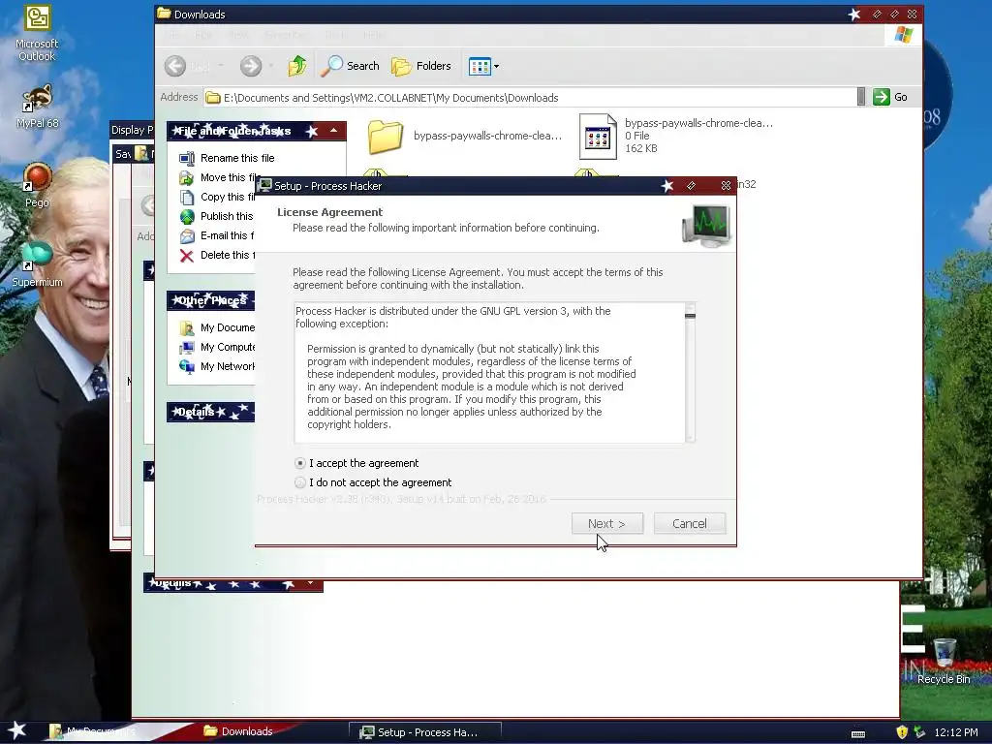Click the red Delete this file icon
The height and width of the screenshot is (744, 992).
pos(187,255)
